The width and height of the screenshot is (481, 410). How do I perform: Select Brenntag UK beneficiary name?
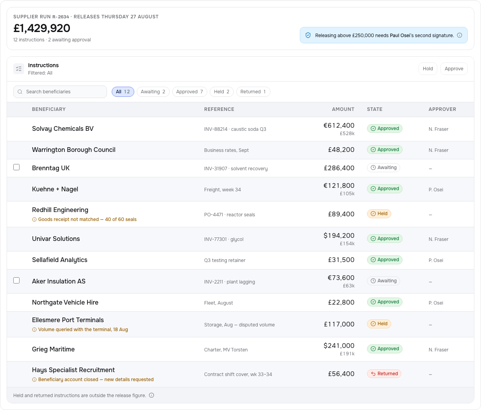(51, 168)
